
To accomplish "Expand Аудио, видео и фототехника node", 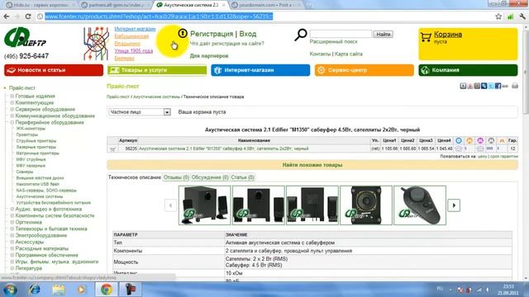I will pyautogui.click(x=12, y=209).
